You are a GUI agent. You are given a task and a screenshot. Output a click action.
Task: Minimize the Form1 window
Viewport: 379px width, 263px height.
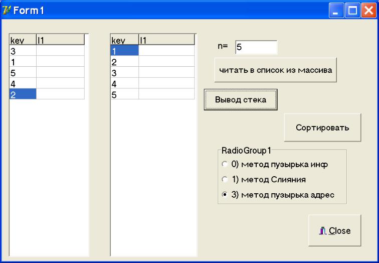336,11
